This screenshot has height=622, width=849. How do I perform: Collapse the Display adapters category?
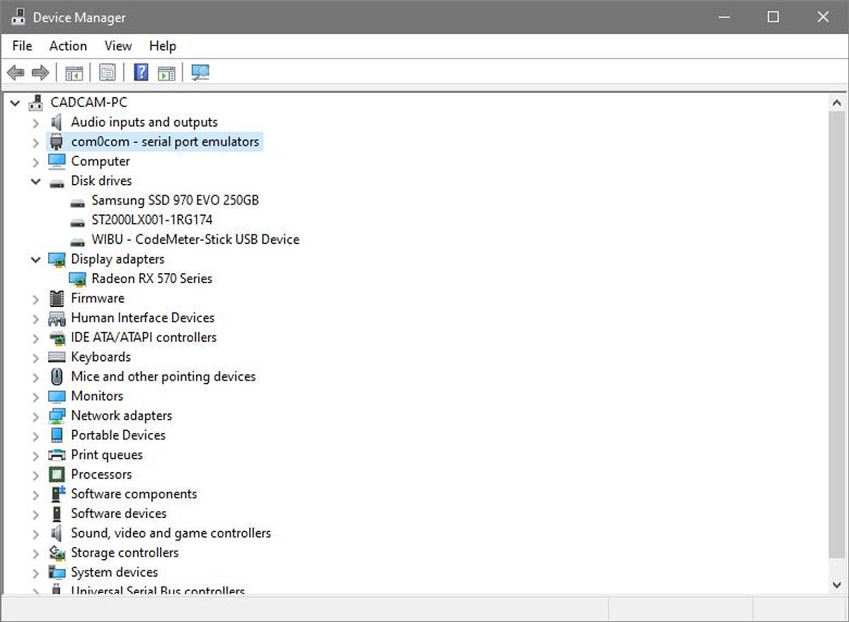[35, 260]
